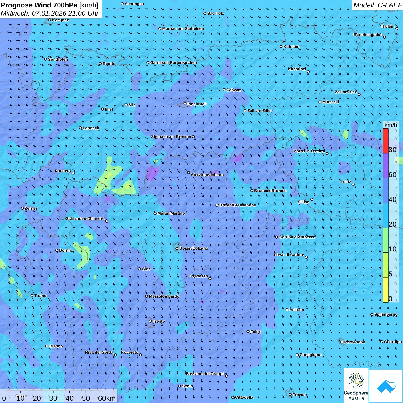Click the 'km/h' legend heading
This screenshot has width=403, height=403.
pos(391,125)
